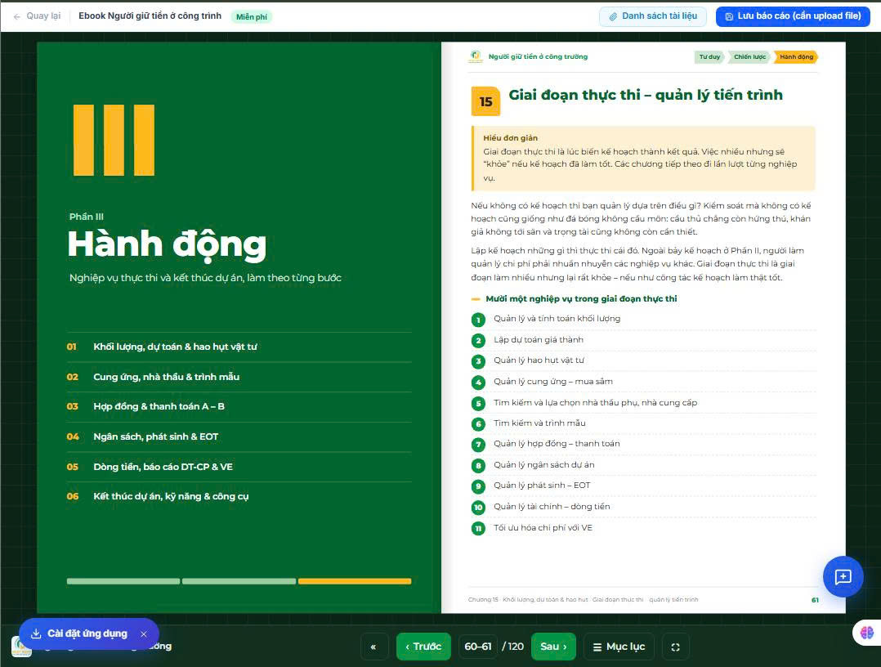
Task: Open Mục lục table of contents
Action: tap(619, 647)
